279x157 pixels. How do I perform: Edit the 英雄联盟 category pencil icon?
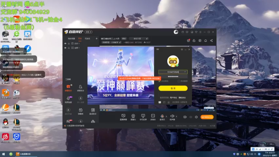120,42
